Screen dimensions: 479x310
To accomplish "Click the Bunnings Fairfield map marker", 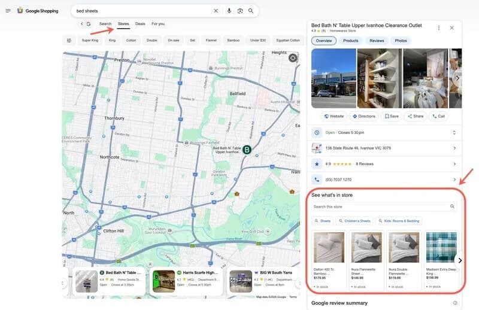I will point(186,142).
